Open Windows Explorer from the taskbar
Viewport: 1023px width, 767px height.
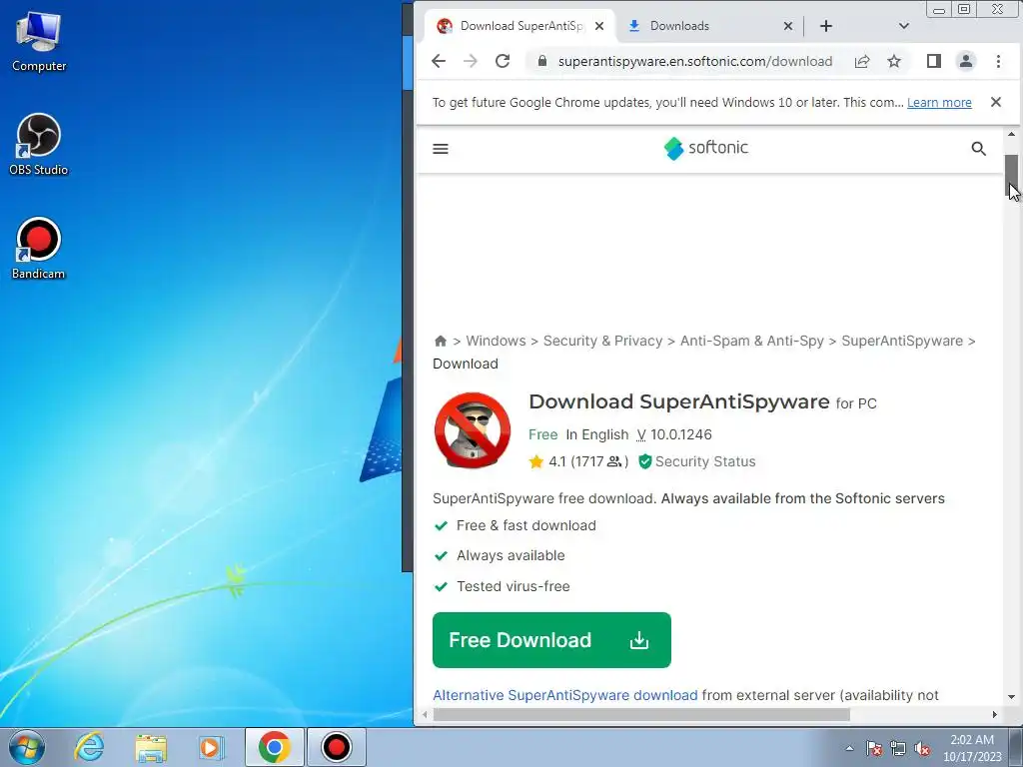(x=151, y=747)
